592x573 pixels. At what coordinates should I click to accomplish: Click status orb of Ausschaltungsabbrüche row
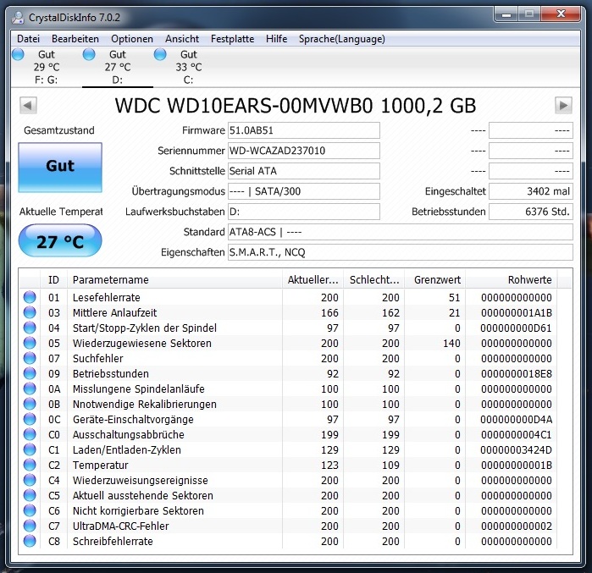pyautogui.click(x=30, y=434)
